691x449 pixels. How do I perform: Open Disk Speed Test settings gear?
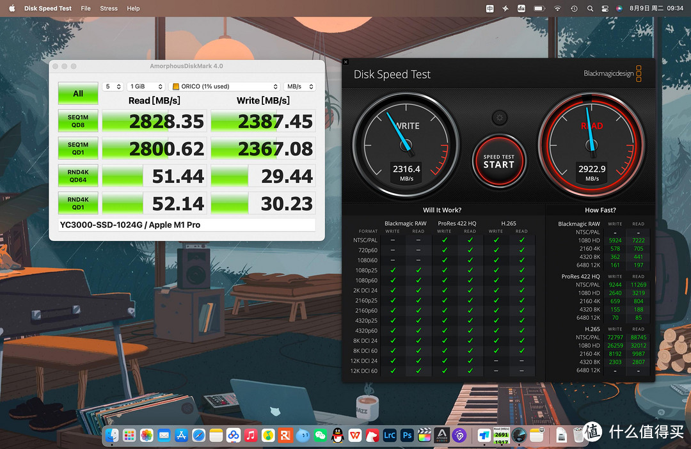pos(499,118)
